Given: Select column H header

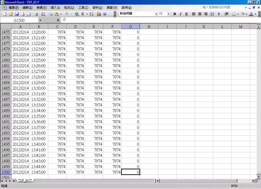Looking at the screenshot, I should [149, 27].
